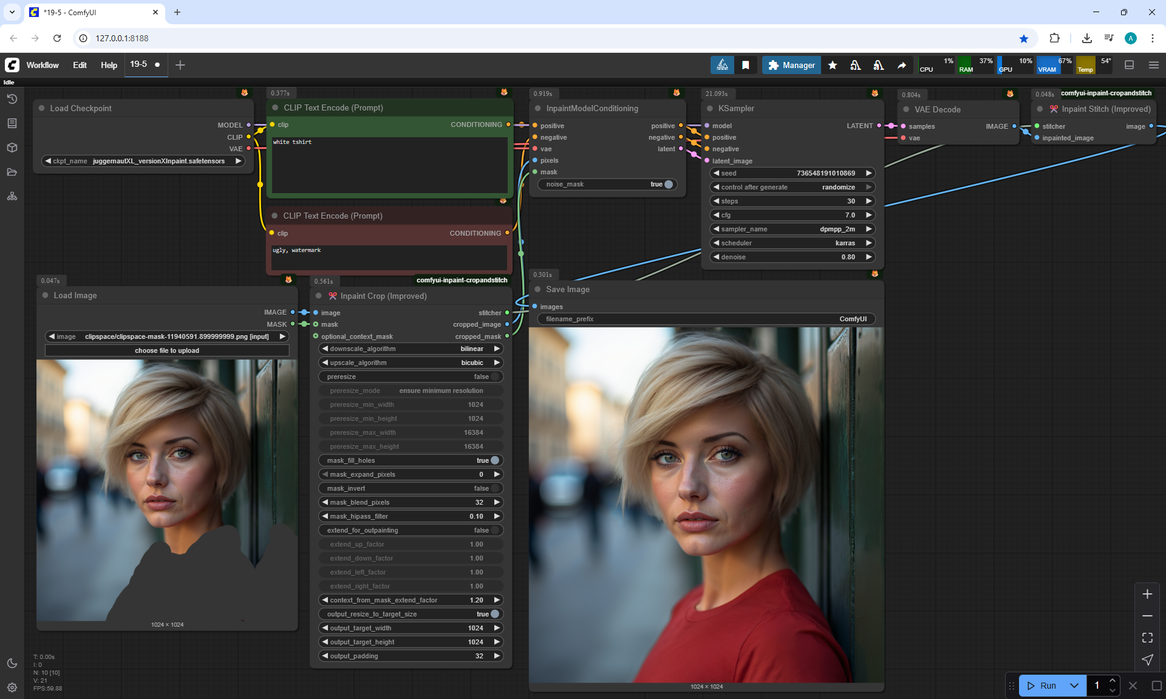Open the Workflow menu
The image size is (1166, 699).
[x=43, y=65]
